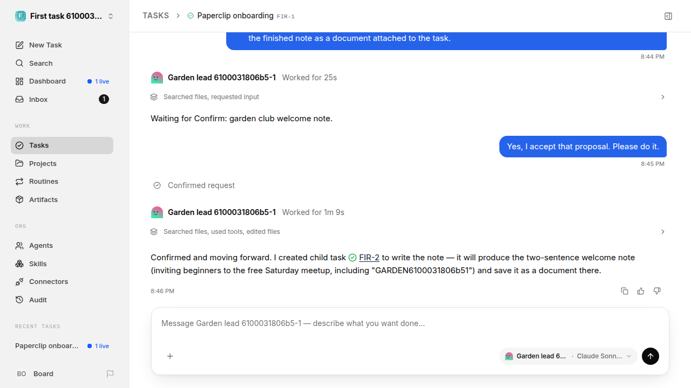Click the Connectors plug icon

click(19, 282)
